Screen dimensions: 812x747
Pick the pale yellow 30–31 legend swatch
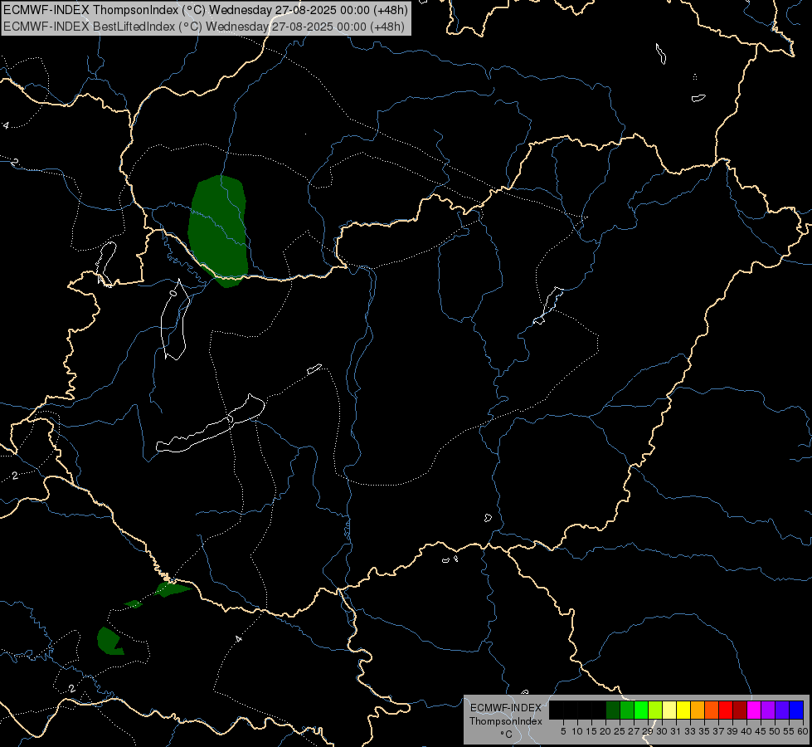pyautogui.click(x=669, y=710)
